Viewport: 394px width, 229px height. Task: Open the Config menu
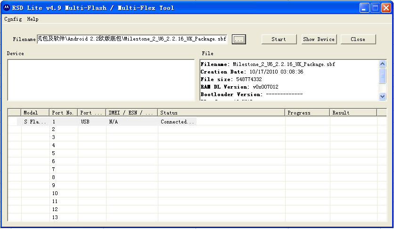coord(13,19)
